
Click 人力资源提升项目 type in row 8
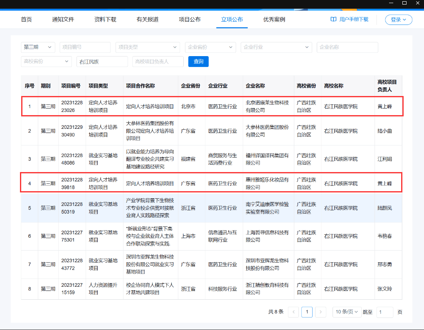pyautogui.click(x=103, y=289)
